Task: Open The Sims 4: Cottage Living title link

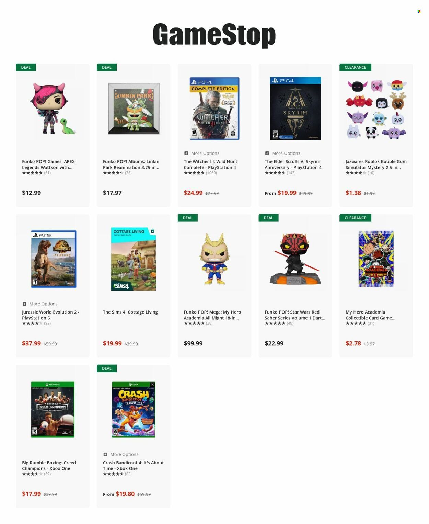Action: point(130,312)
